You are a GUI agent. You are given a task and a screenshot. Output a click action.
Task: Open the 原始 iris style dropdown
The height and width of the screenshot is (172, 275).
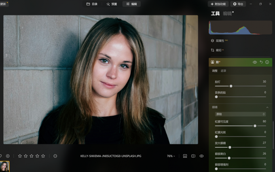click(241, 114)
